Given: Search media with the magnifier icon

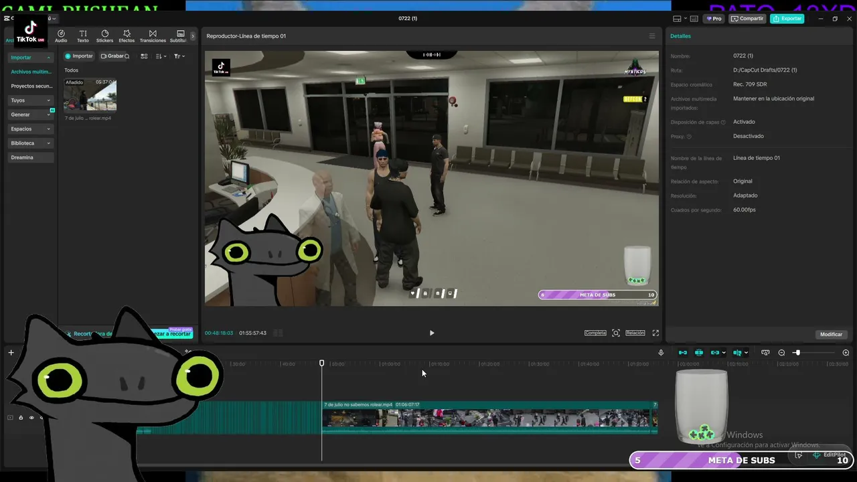Looking at the screenshot, I should tap(127, 56).
